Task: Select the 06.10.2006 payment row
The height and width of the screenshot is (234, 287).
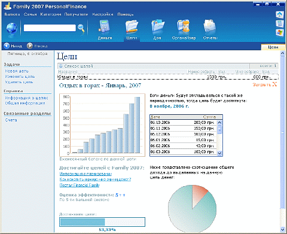Action: tap(183, 123)
